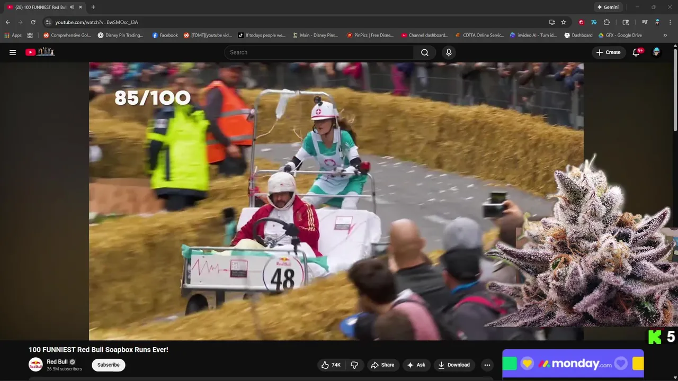This screenshot has height=381, width=678.
Task: Open CDTFA Online Servic... bookmark
Action: (x=480, y=35)
